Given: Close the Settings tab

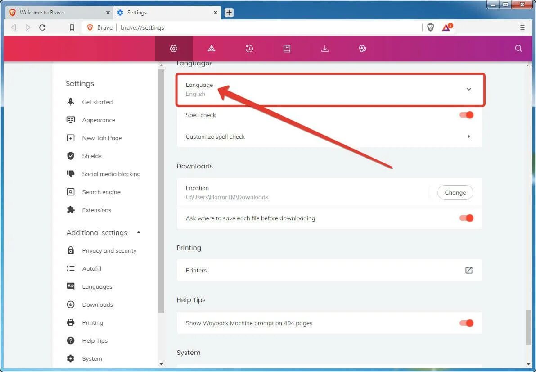Looking at the screenshot, I should point(216,13).
